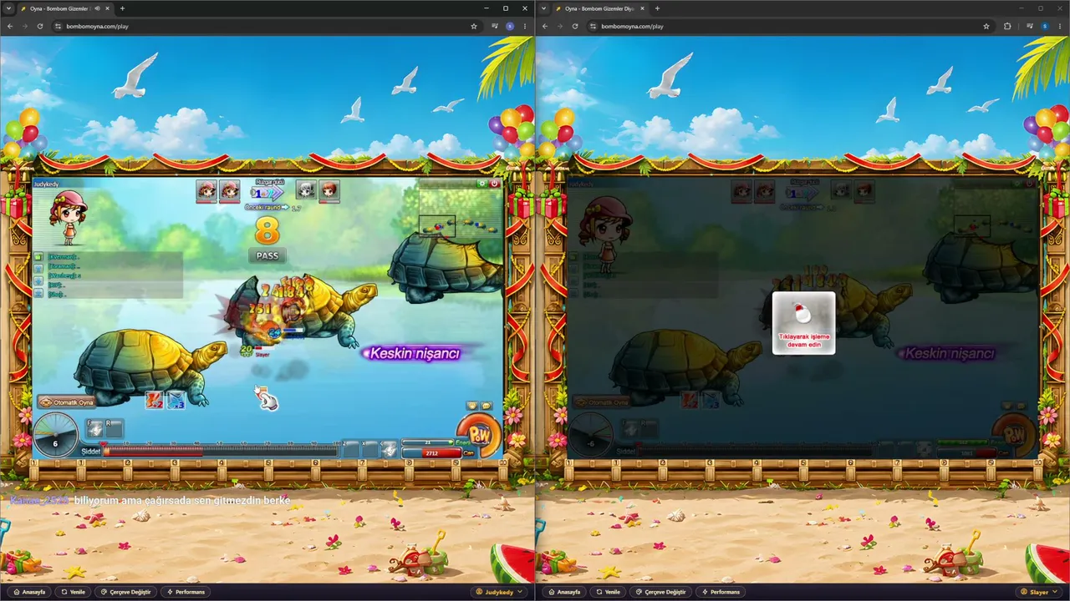Click the Enerji energy bar in left game
The width and height of the screenshot is (1070, 601).
428,442
